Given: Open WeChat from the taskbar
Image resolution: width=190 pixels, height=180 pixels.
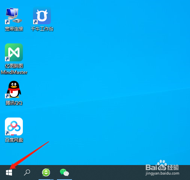Looking at the screenshot, I should [64, 173].
